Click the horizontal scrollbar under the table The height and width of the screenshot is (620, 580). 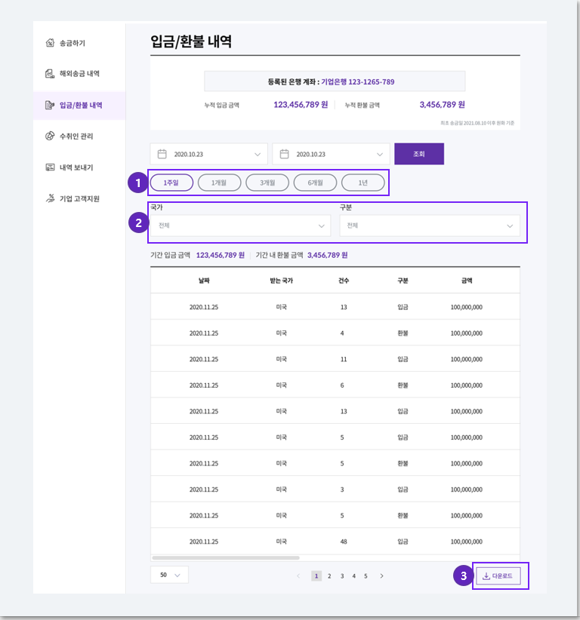coord(226,558)
